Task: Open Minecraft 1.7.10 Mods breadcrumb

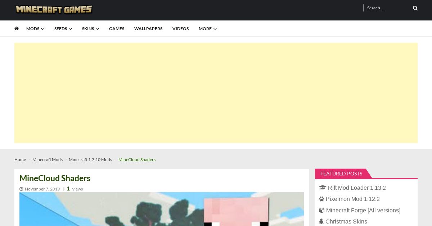Action: (90, 160)
